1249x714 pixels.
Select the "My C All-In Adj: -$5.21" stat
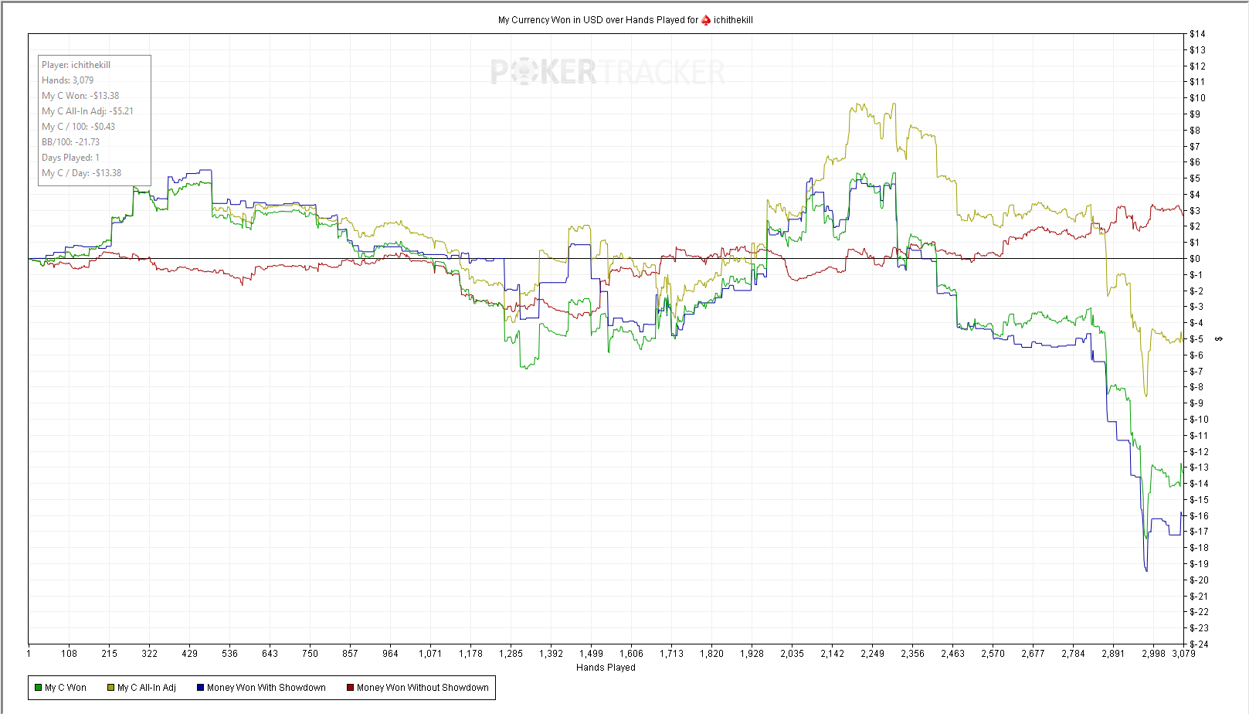pos(87,111)
